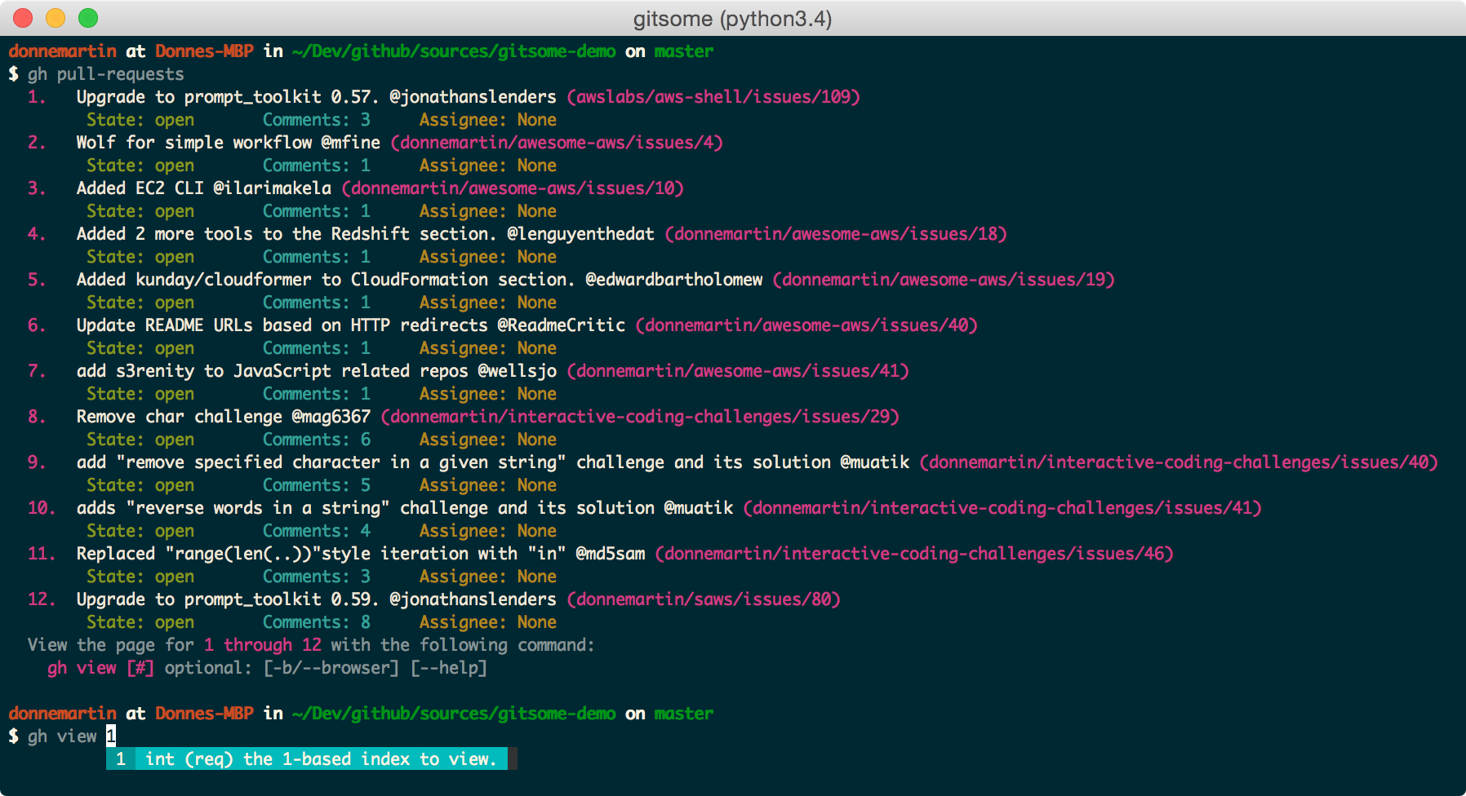
Task: Click the @ilarimakela username
Action: coord(273,188)
